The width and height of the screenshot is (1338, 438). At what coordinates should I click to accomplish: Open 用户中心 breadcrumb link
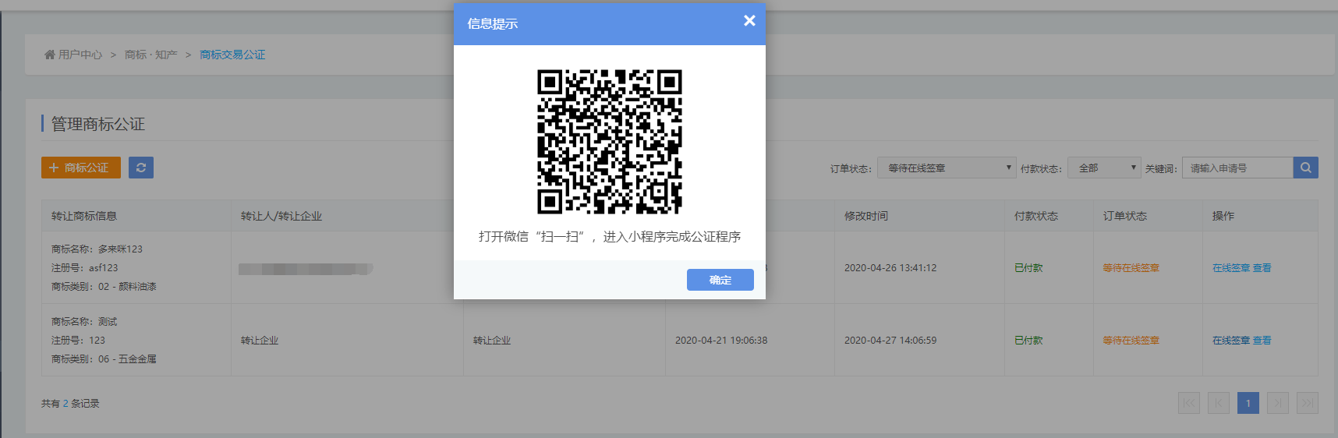(80, 55)
